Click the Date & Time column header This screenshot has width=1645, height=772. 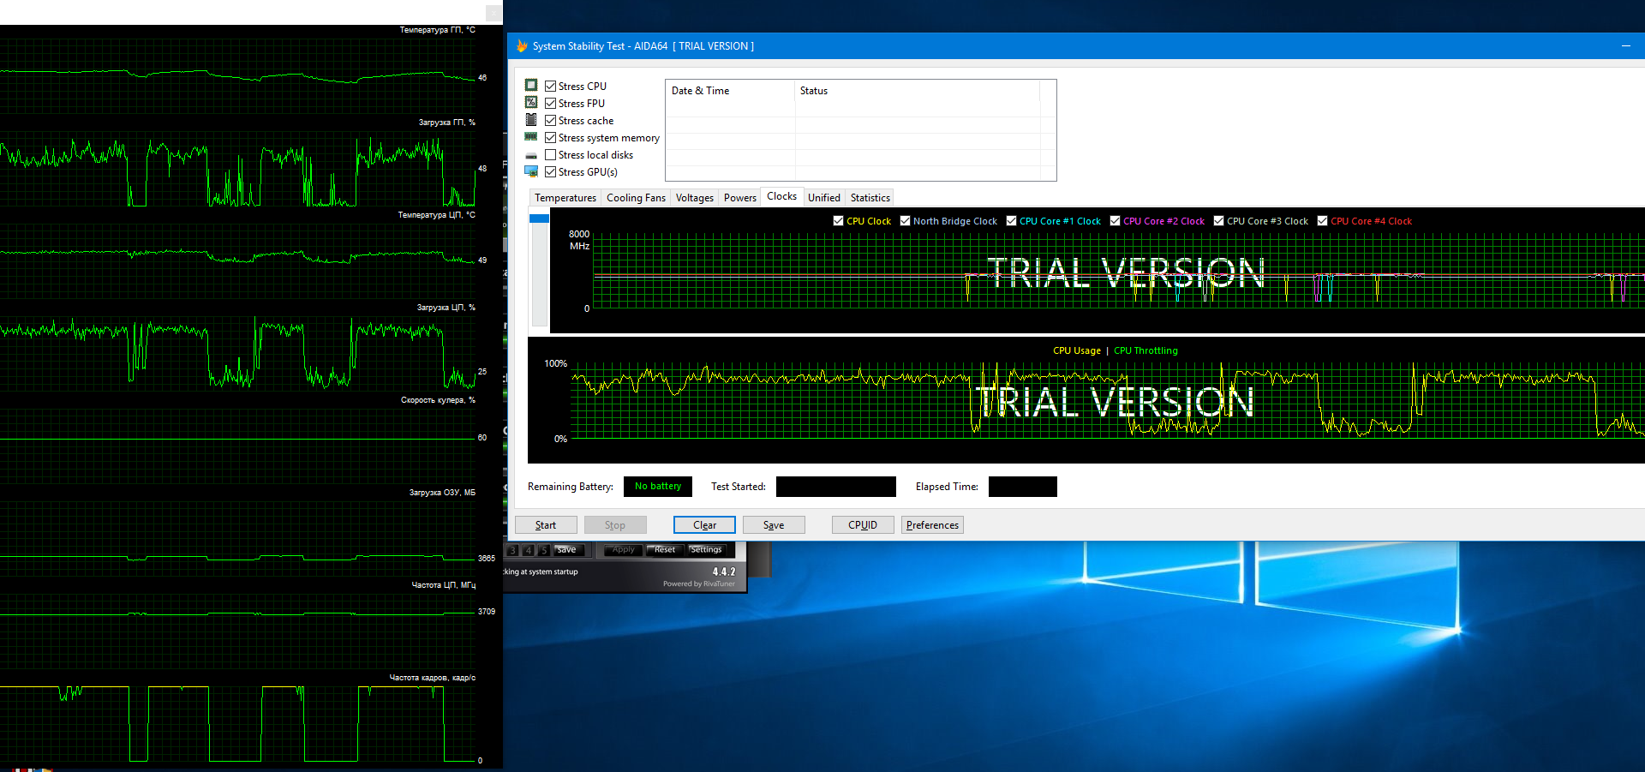click(700, 91)
